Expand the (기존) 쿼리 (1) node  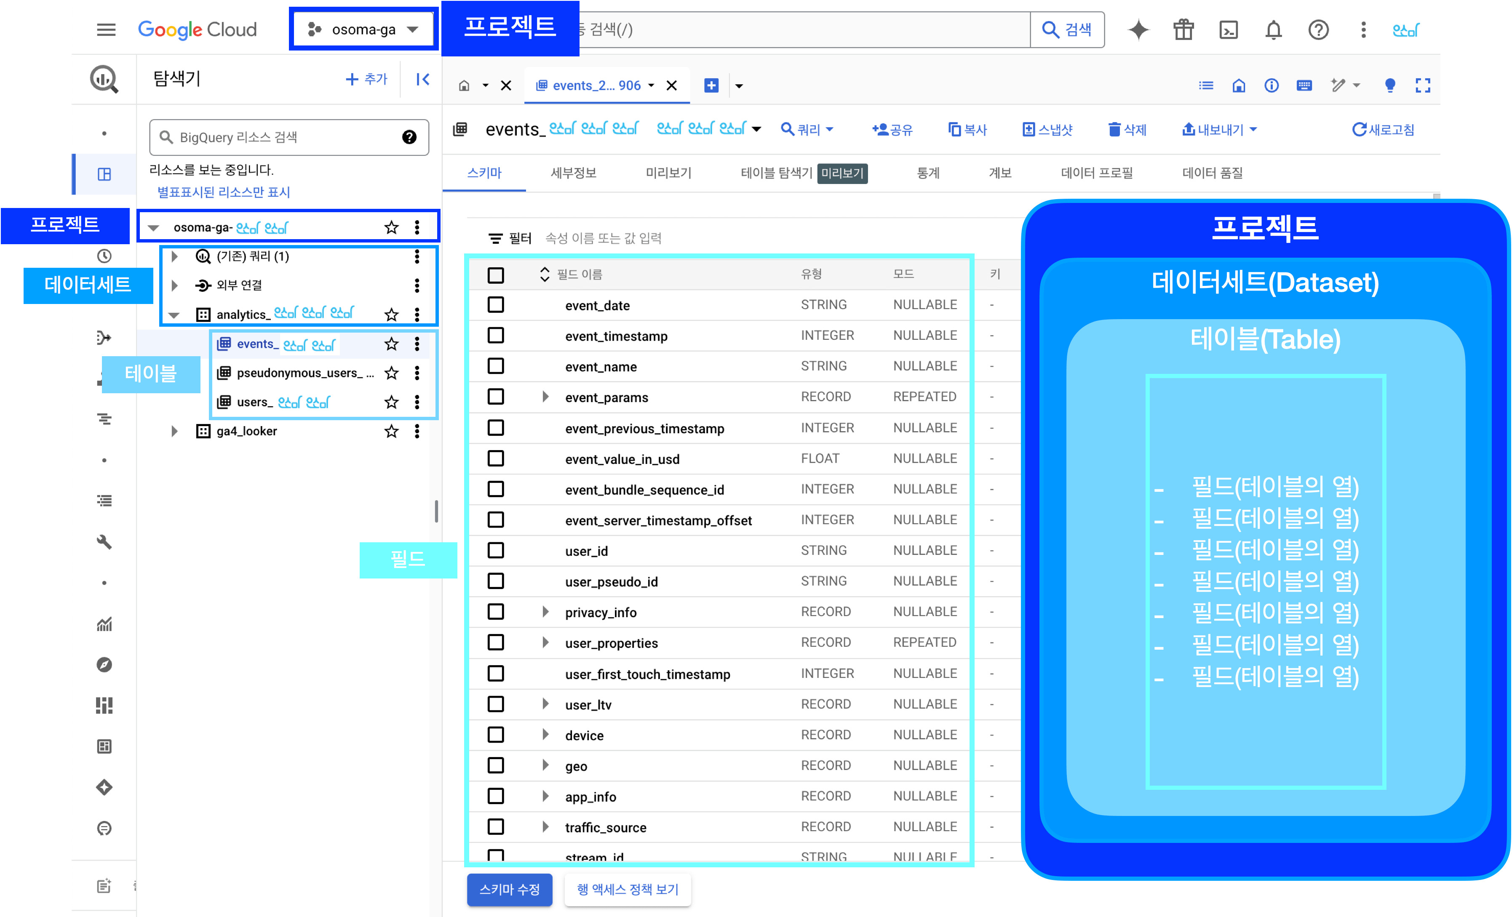174,256
